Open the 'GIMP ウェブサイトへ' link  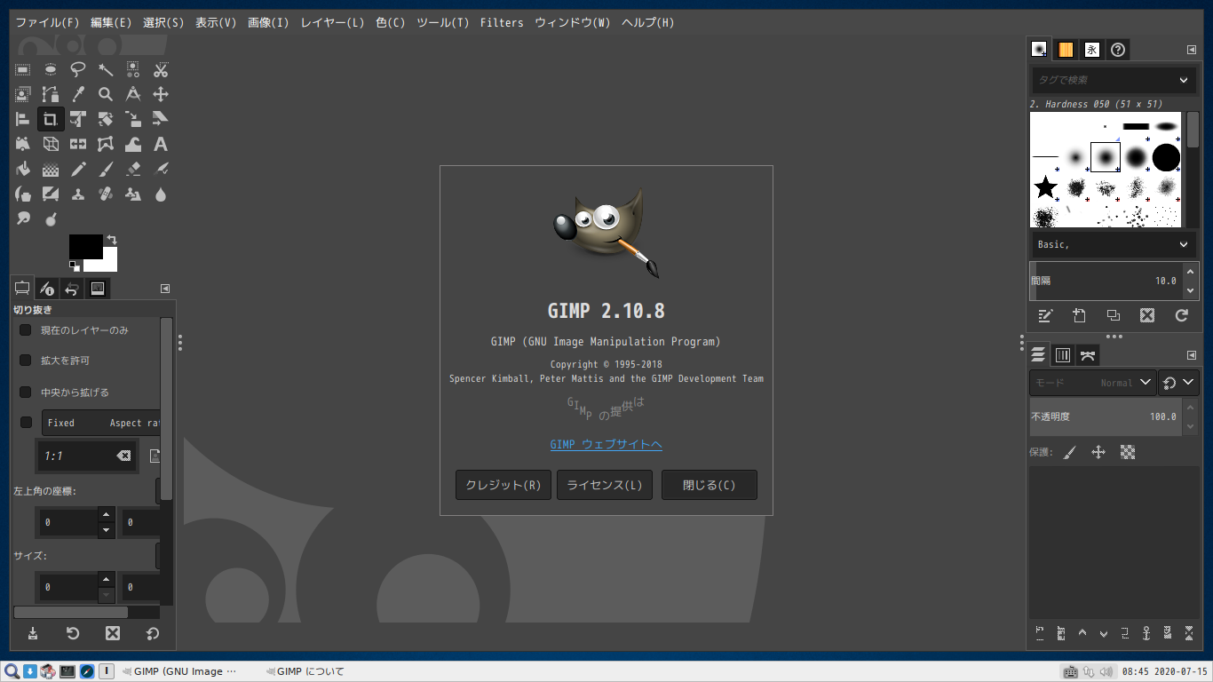point(606,445)
